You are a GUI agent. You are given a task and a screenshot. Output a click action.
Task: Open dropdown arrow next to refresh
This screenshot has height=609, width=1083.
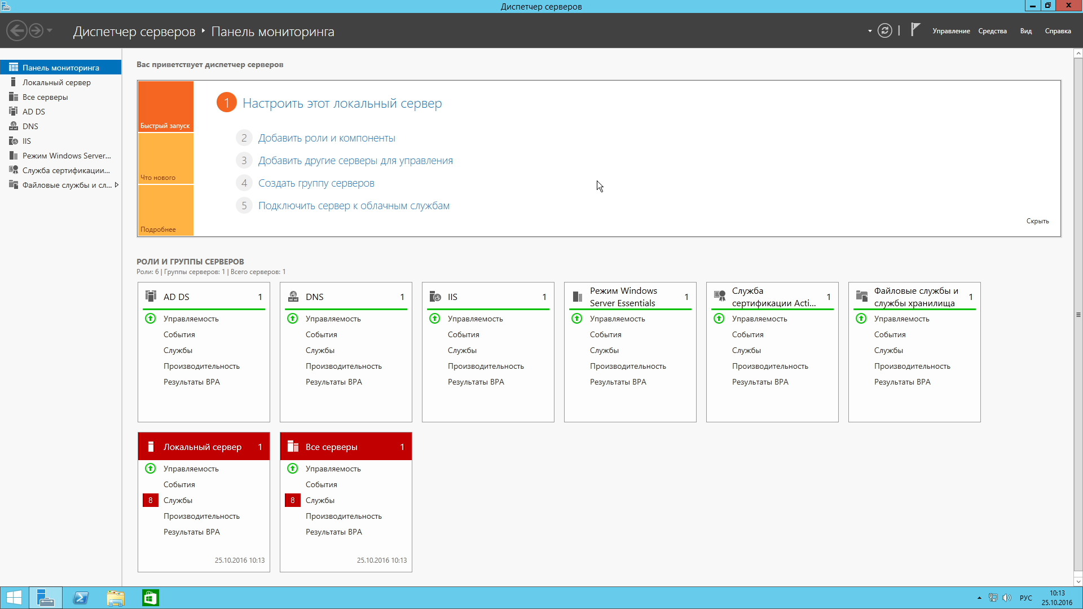point(870,31)
